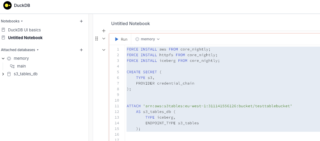Attach a database using plus icon
The height and width of the screenshot is (141, 320).
[81, 50]
